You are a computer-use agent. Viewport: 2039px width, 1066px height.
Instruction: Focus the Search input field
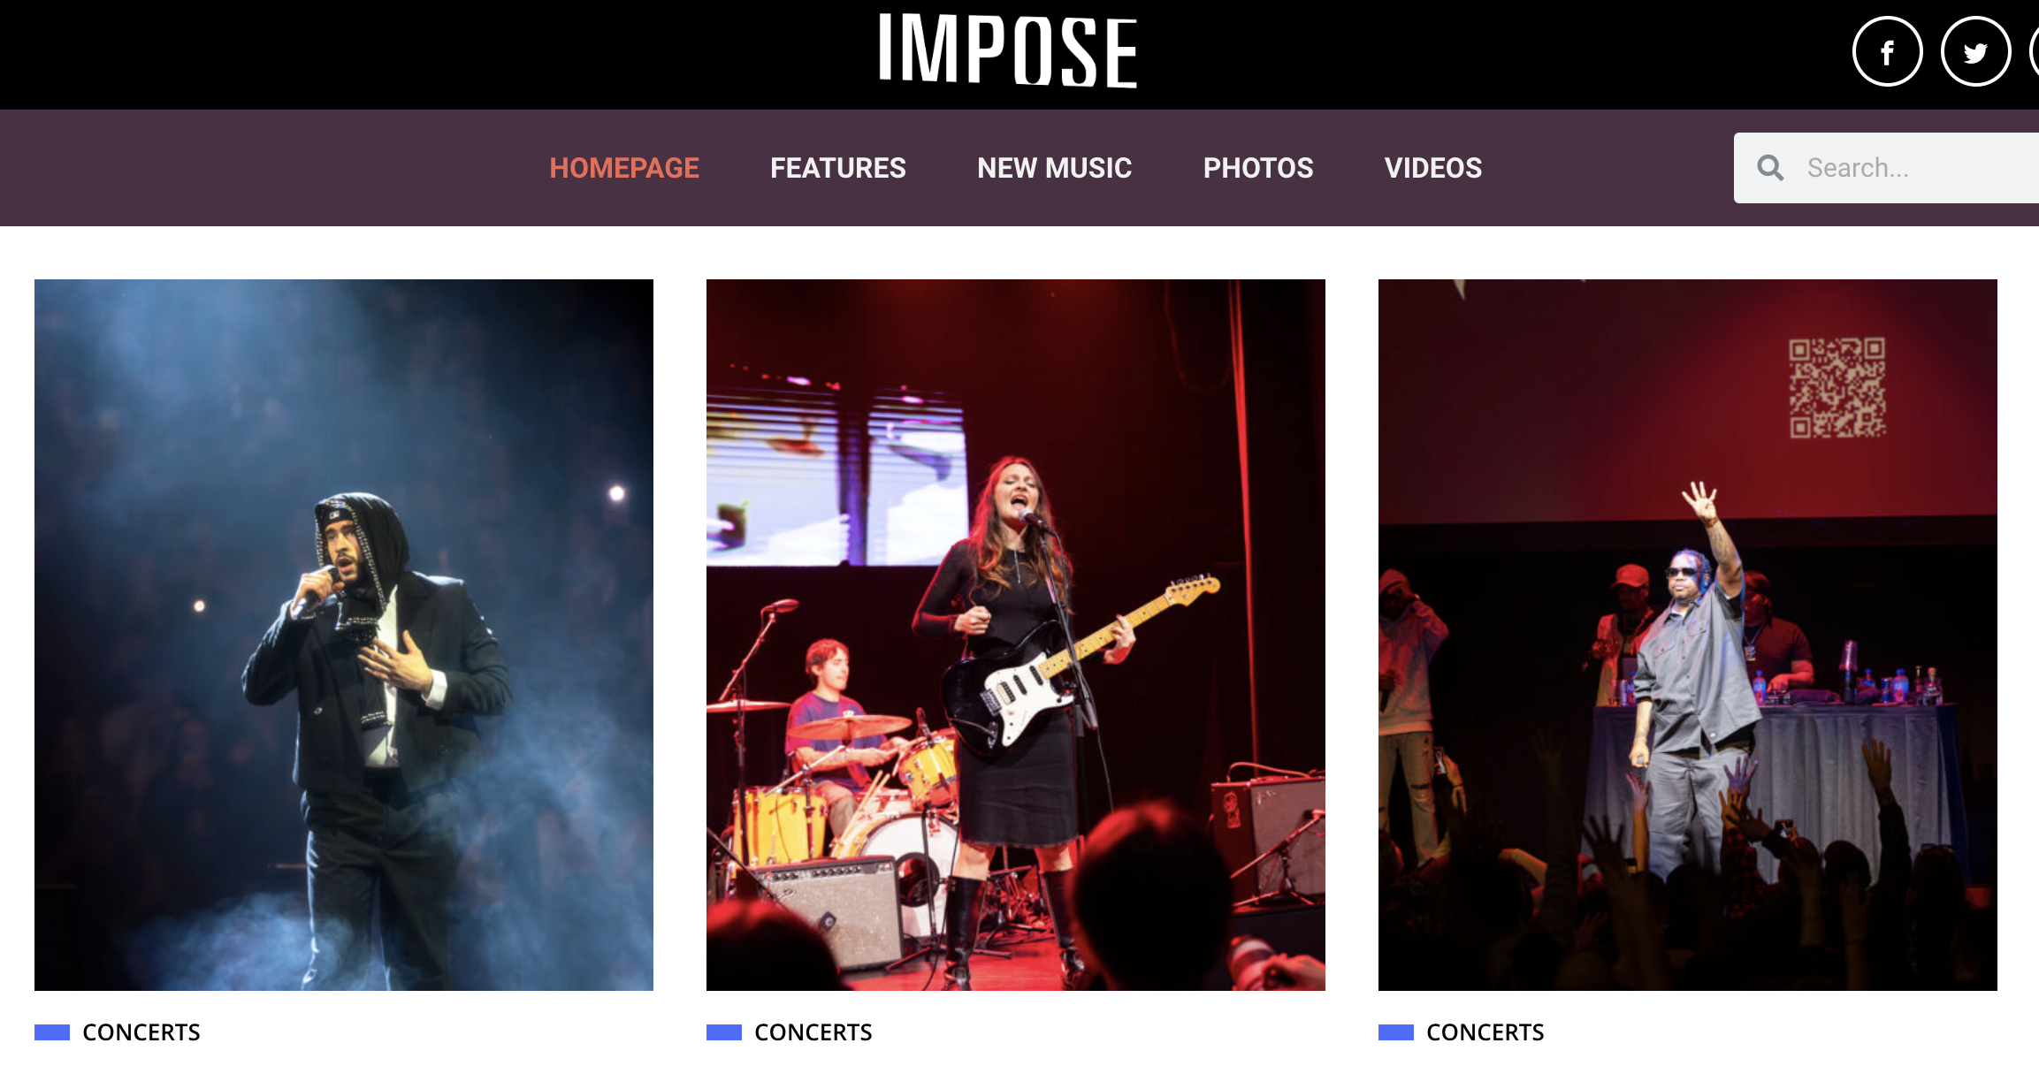pyautogui.click(x=1887, y=168)
